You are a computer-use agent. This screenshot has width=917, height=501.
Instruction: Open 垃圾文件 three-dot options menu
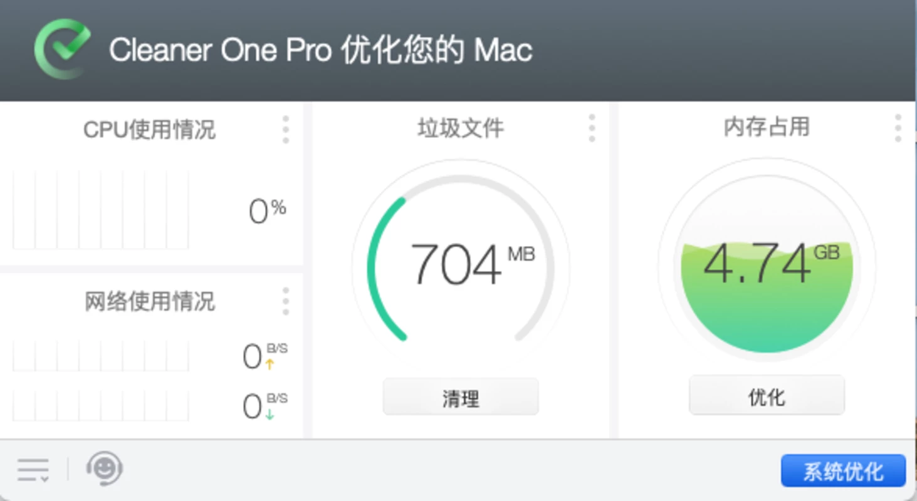[x=592, y=128]
